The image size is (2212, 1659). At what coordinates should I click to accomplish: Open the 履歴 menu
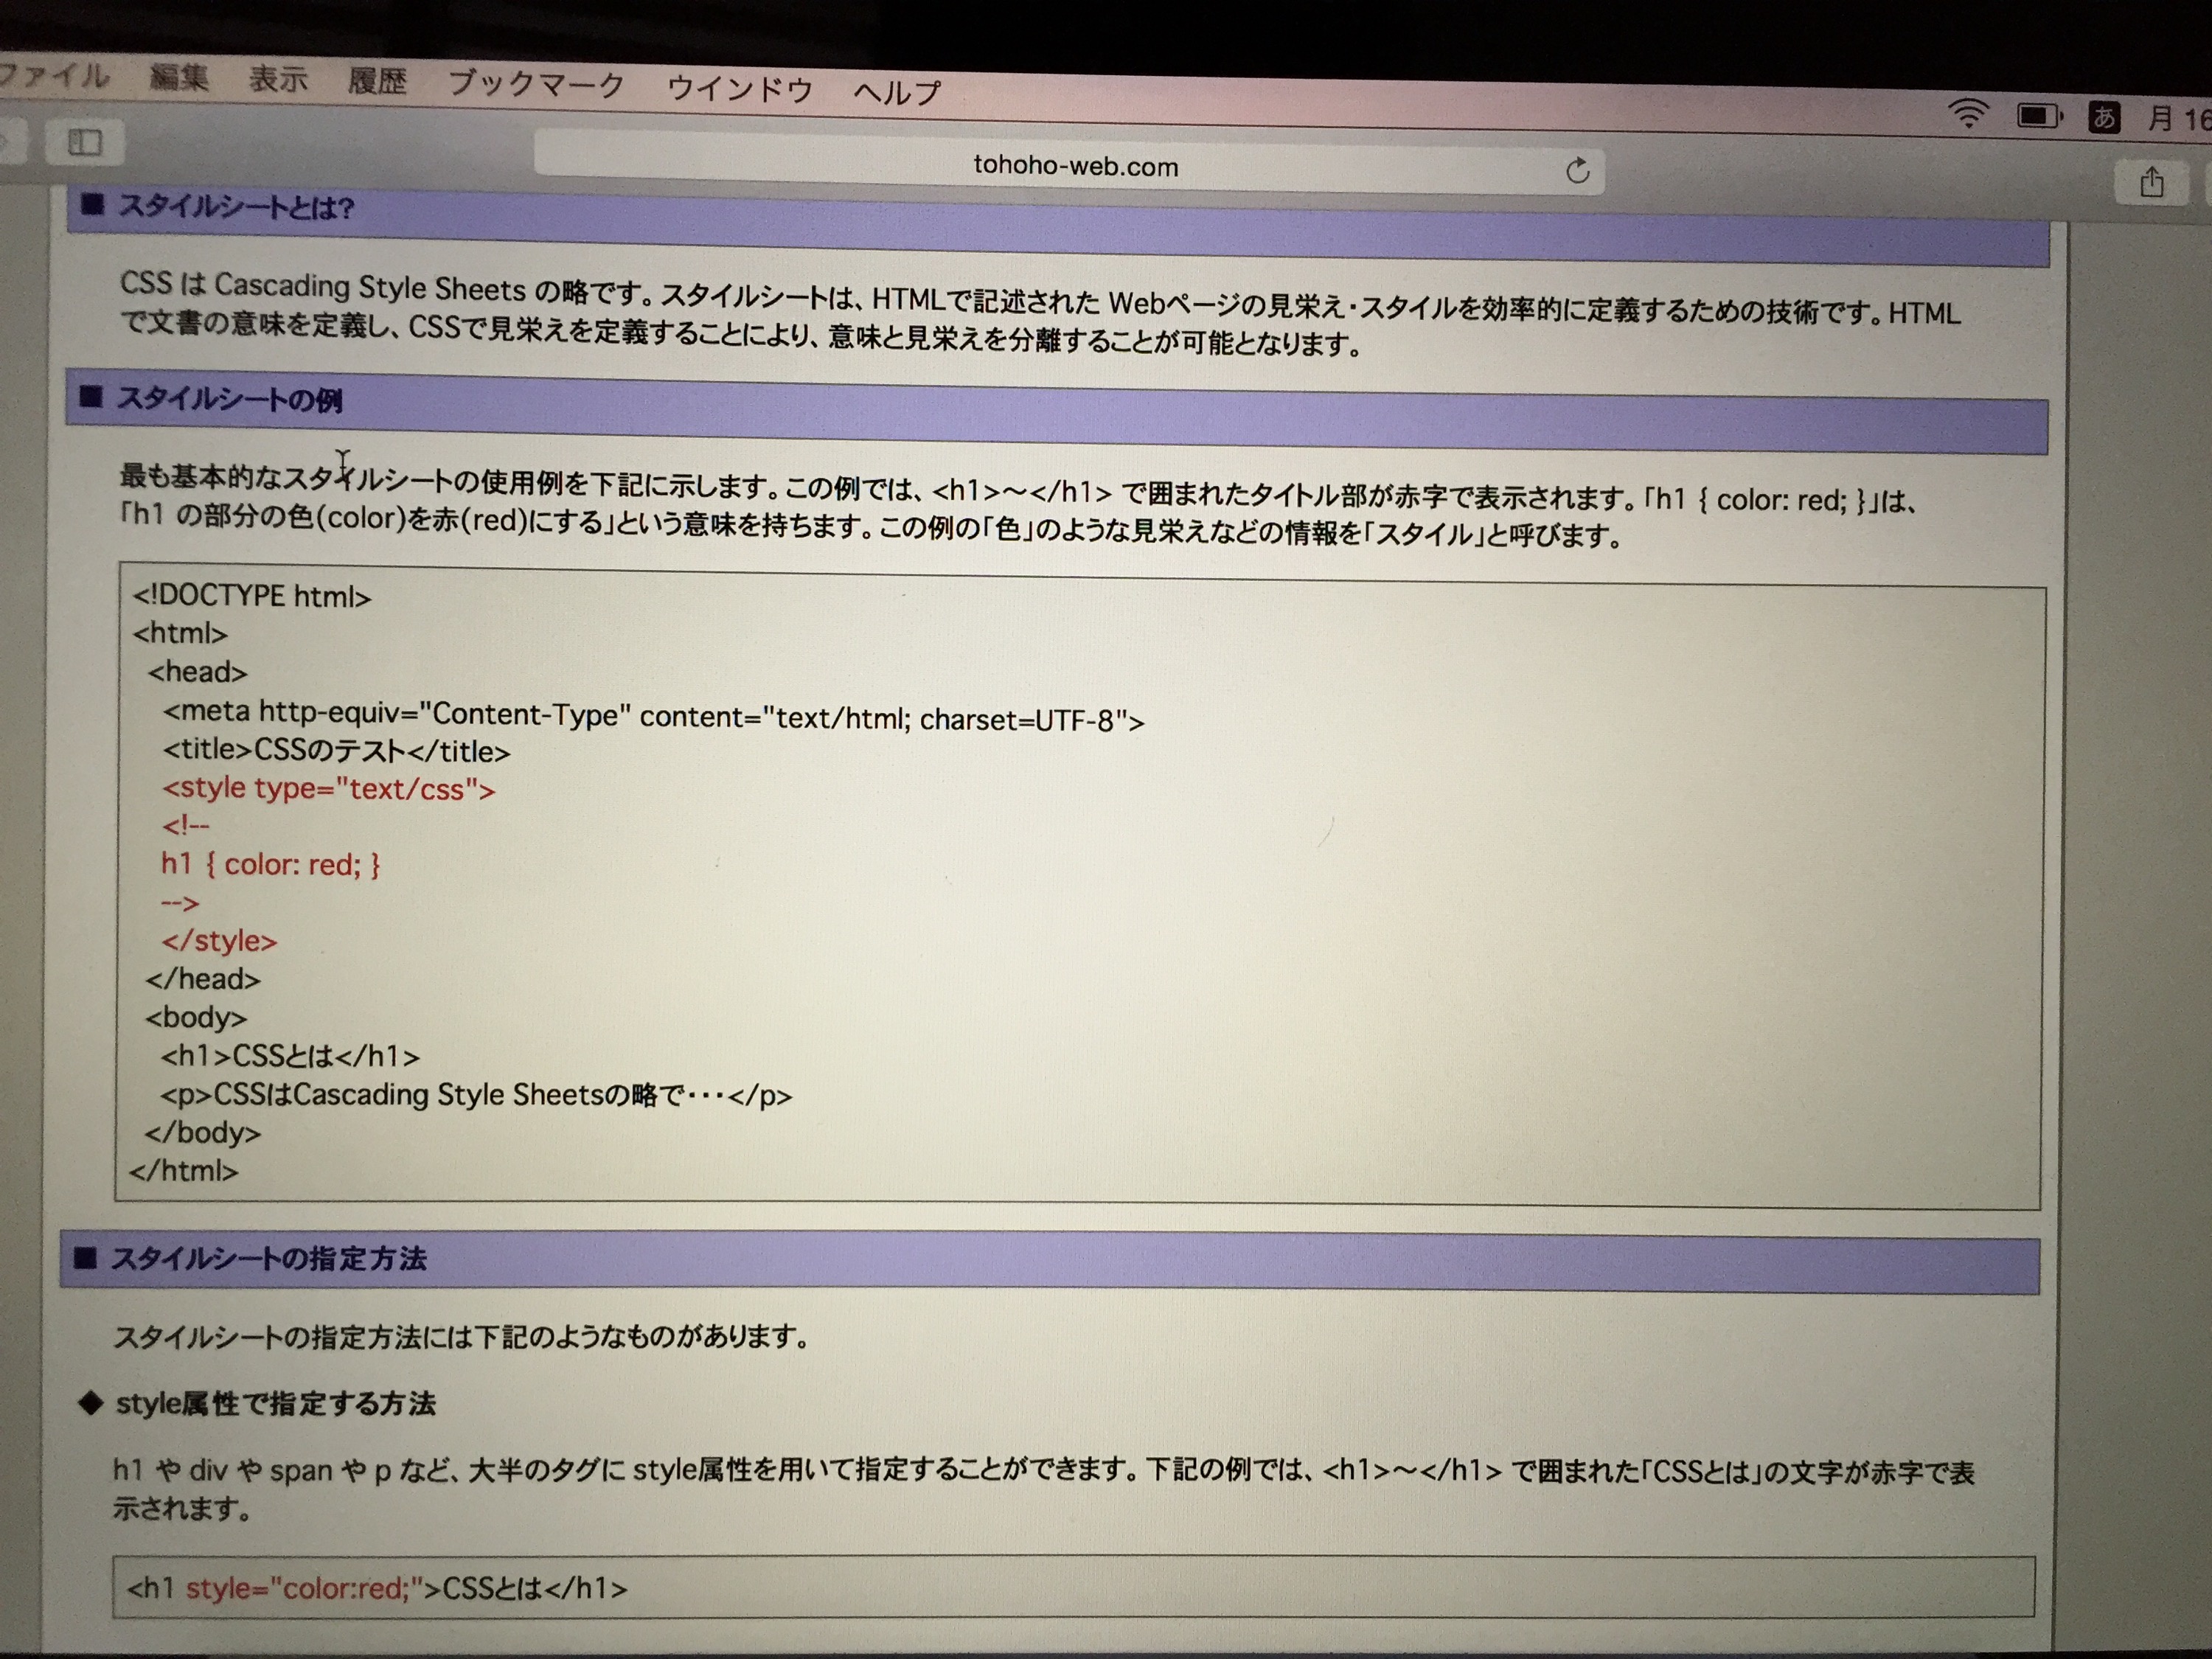(x=377, y=81)
